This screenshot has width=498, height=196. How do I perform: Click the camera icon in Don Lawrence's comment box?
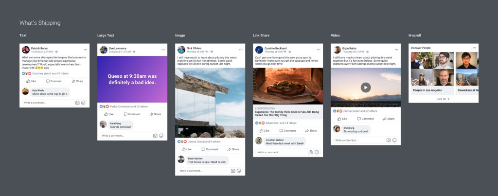[155, 136]
